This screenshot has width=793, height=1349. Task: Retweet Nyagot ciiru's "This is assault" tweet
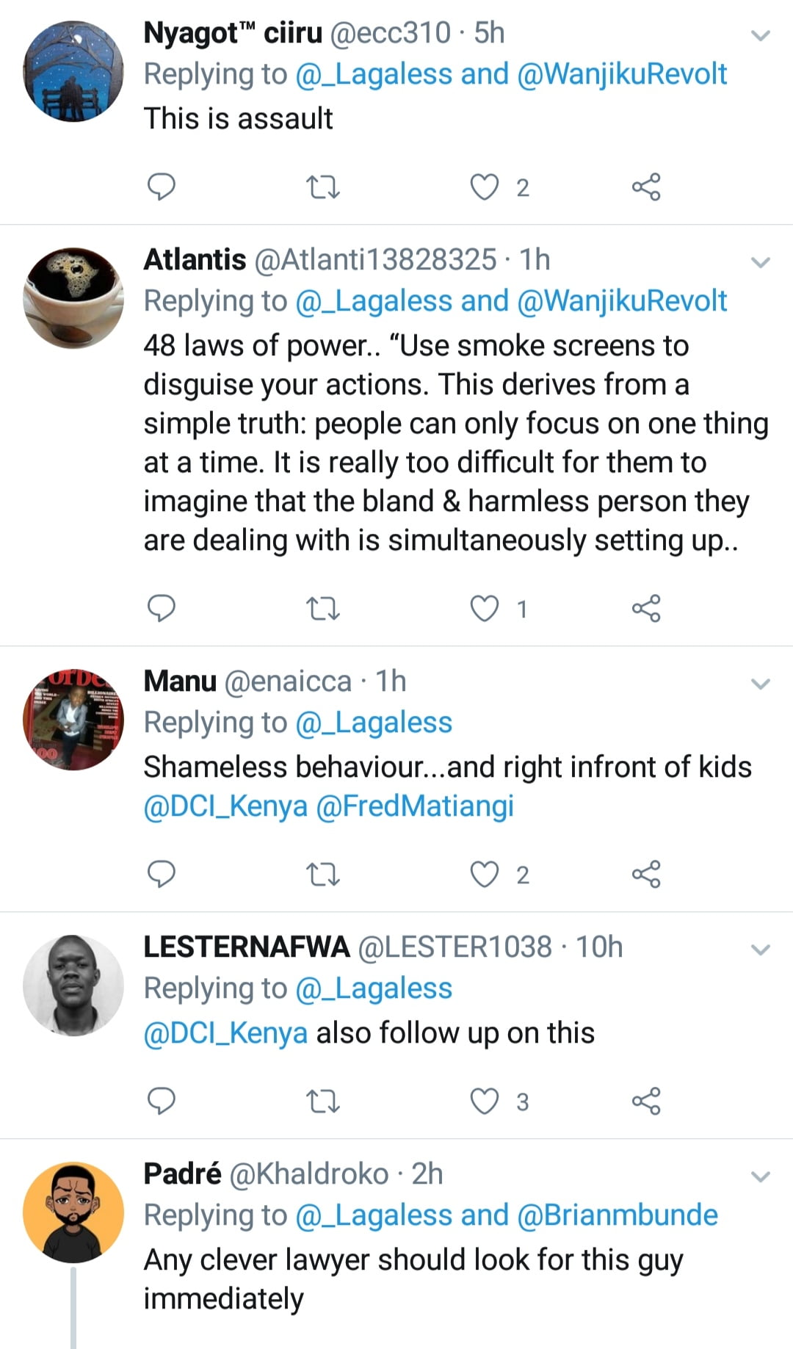click(322, 188)
